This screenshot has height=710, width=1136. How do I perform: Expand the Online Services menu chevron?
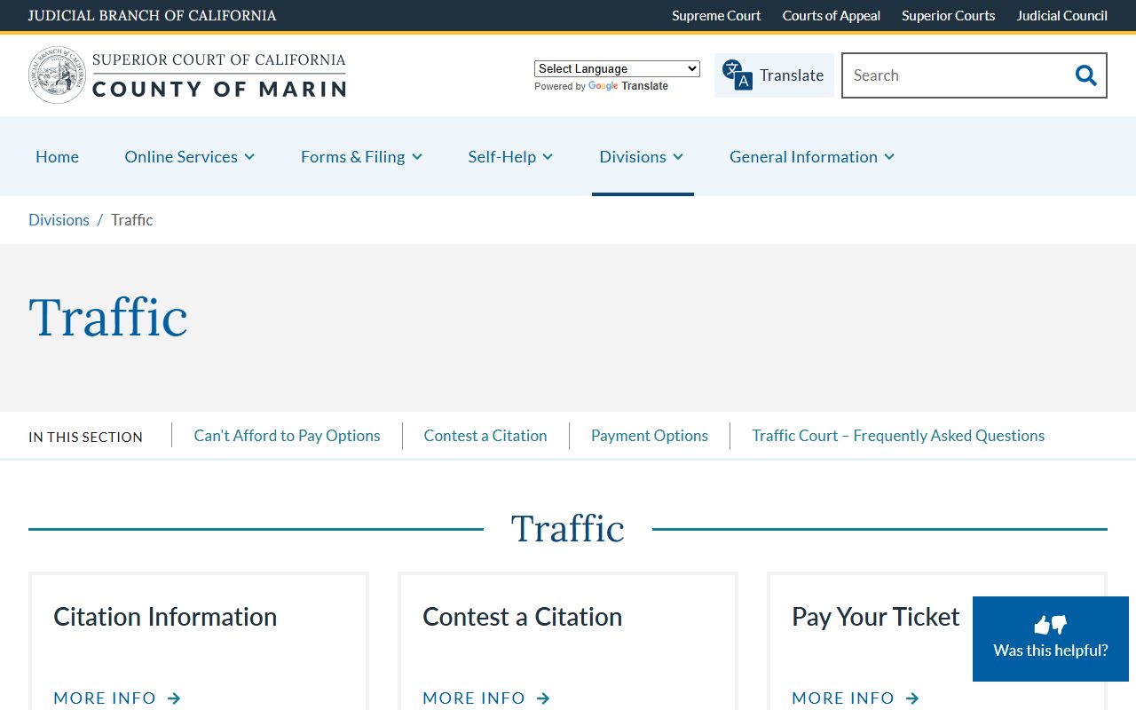click(249, 157)
